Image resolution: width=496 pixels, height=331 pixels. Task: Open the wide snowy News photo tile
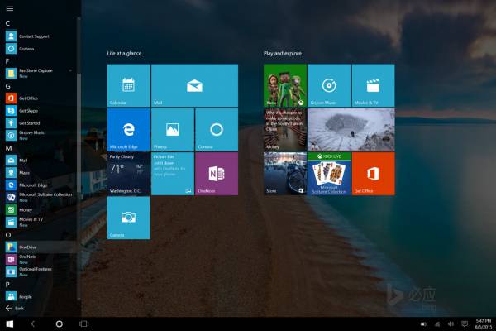tap(351, 130)
